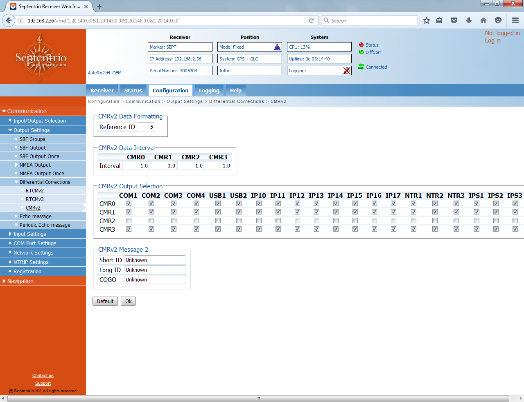Switch to the Receiver tab
Viewport: 524px width, 402px height.
click(x=102, y=91)
